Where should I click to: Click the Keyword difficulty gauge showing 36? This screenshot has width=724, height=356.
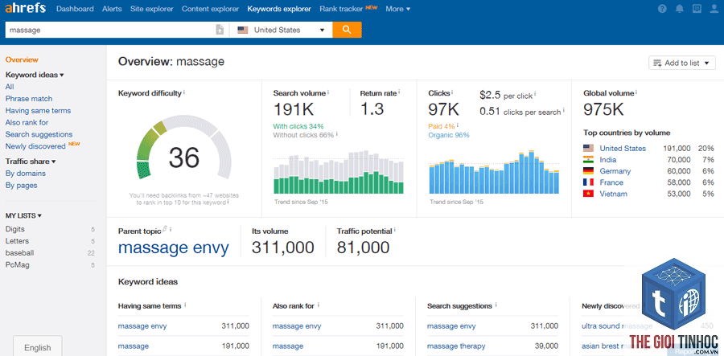pyautogui.click(x=183, y=148)
